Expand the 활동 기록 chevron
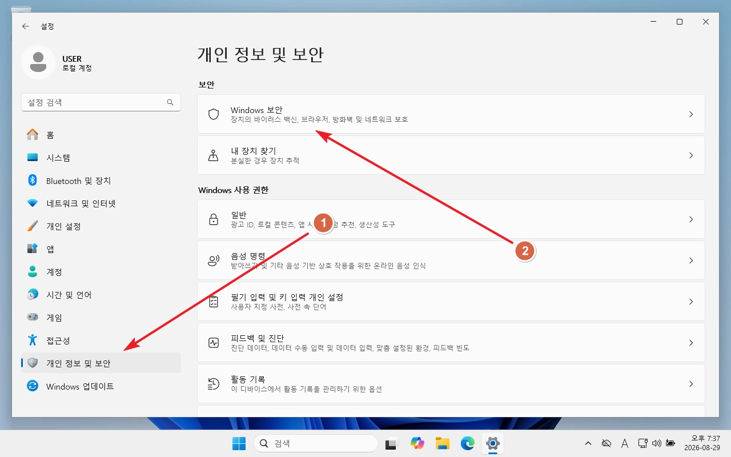Viewport: 731px width, 457px height. tap(691, 384)
